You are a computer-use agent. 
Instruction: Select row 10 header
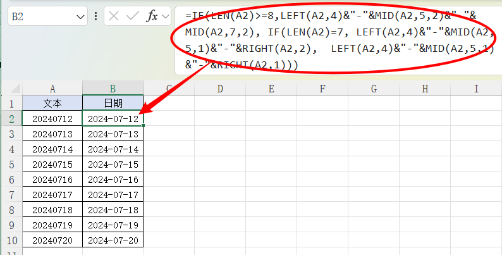(x=11, y=240)
